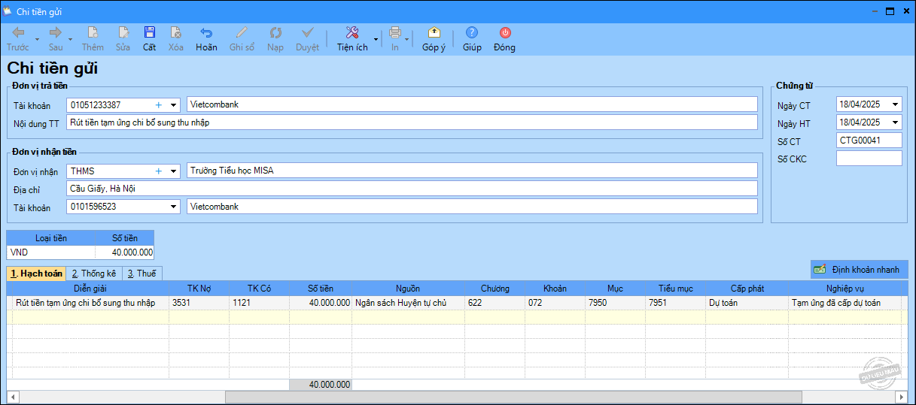Click the Nội dung TT text field

(412, 122)
